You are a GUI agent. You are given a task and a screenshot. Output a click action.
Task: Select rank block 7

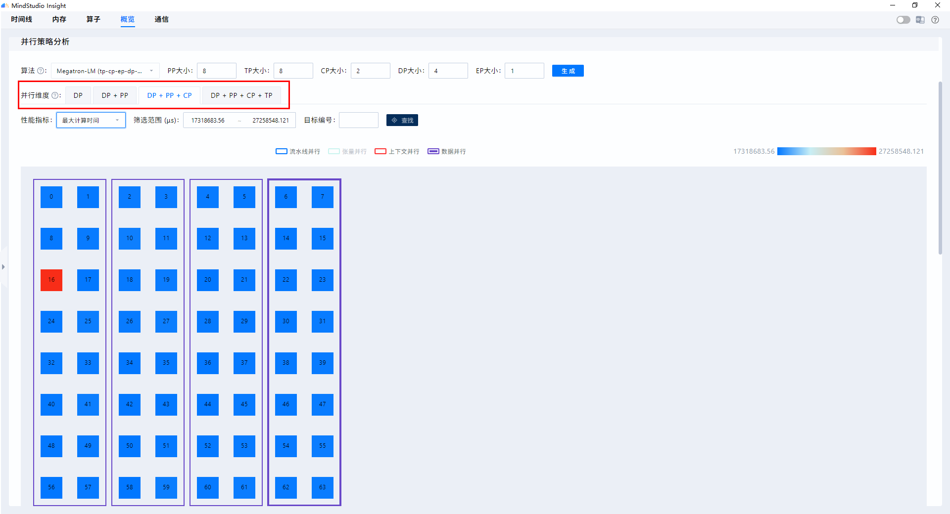pos(323,197)
